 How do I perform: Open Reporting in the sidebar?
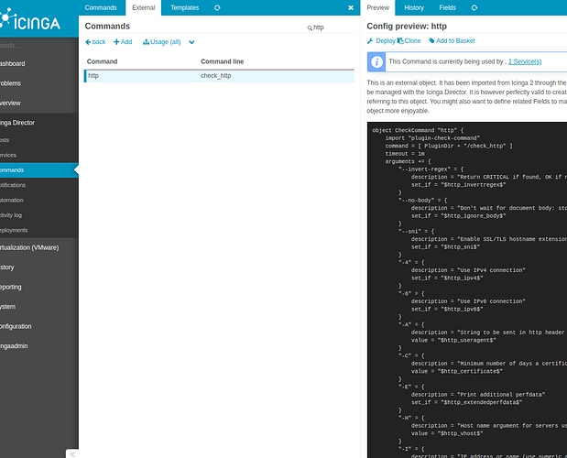coord(39,287)
